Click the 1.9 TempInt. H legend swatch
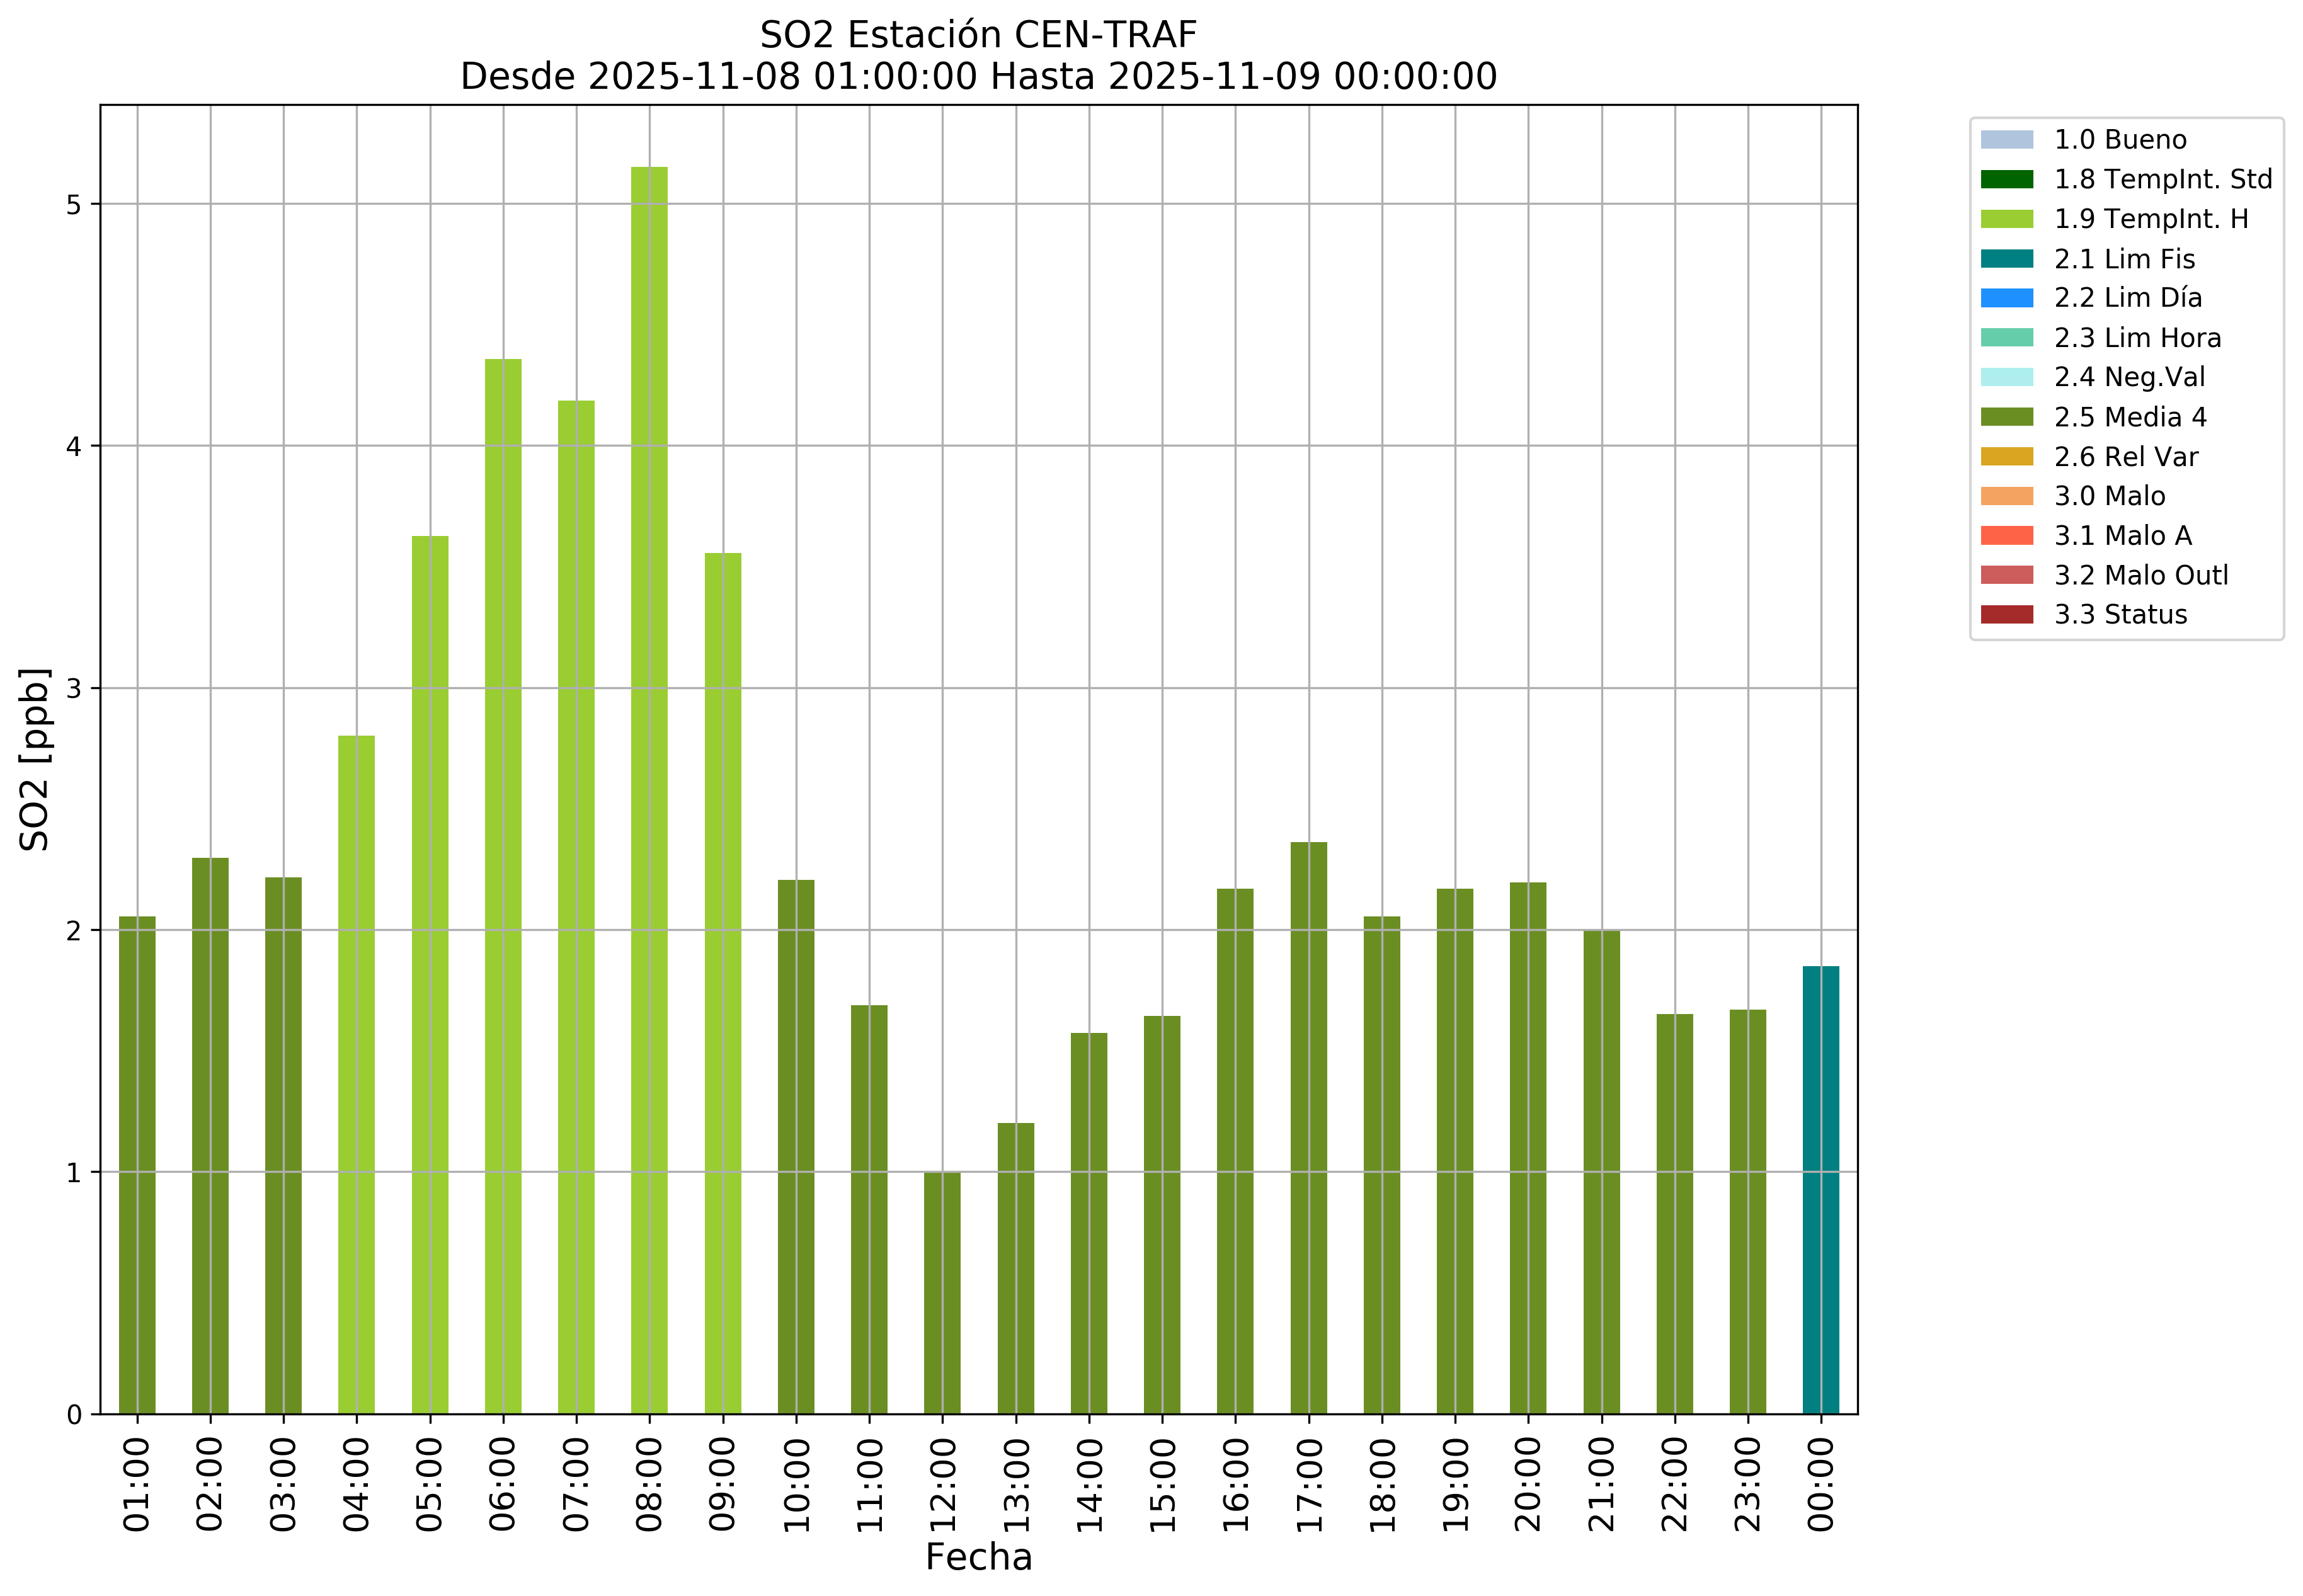The width and height of the screenshot is (2303, 1596). 2006,219
